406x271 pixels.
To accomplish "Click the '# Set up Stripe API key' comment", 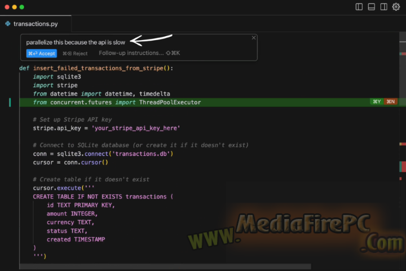I will (72, 120).
